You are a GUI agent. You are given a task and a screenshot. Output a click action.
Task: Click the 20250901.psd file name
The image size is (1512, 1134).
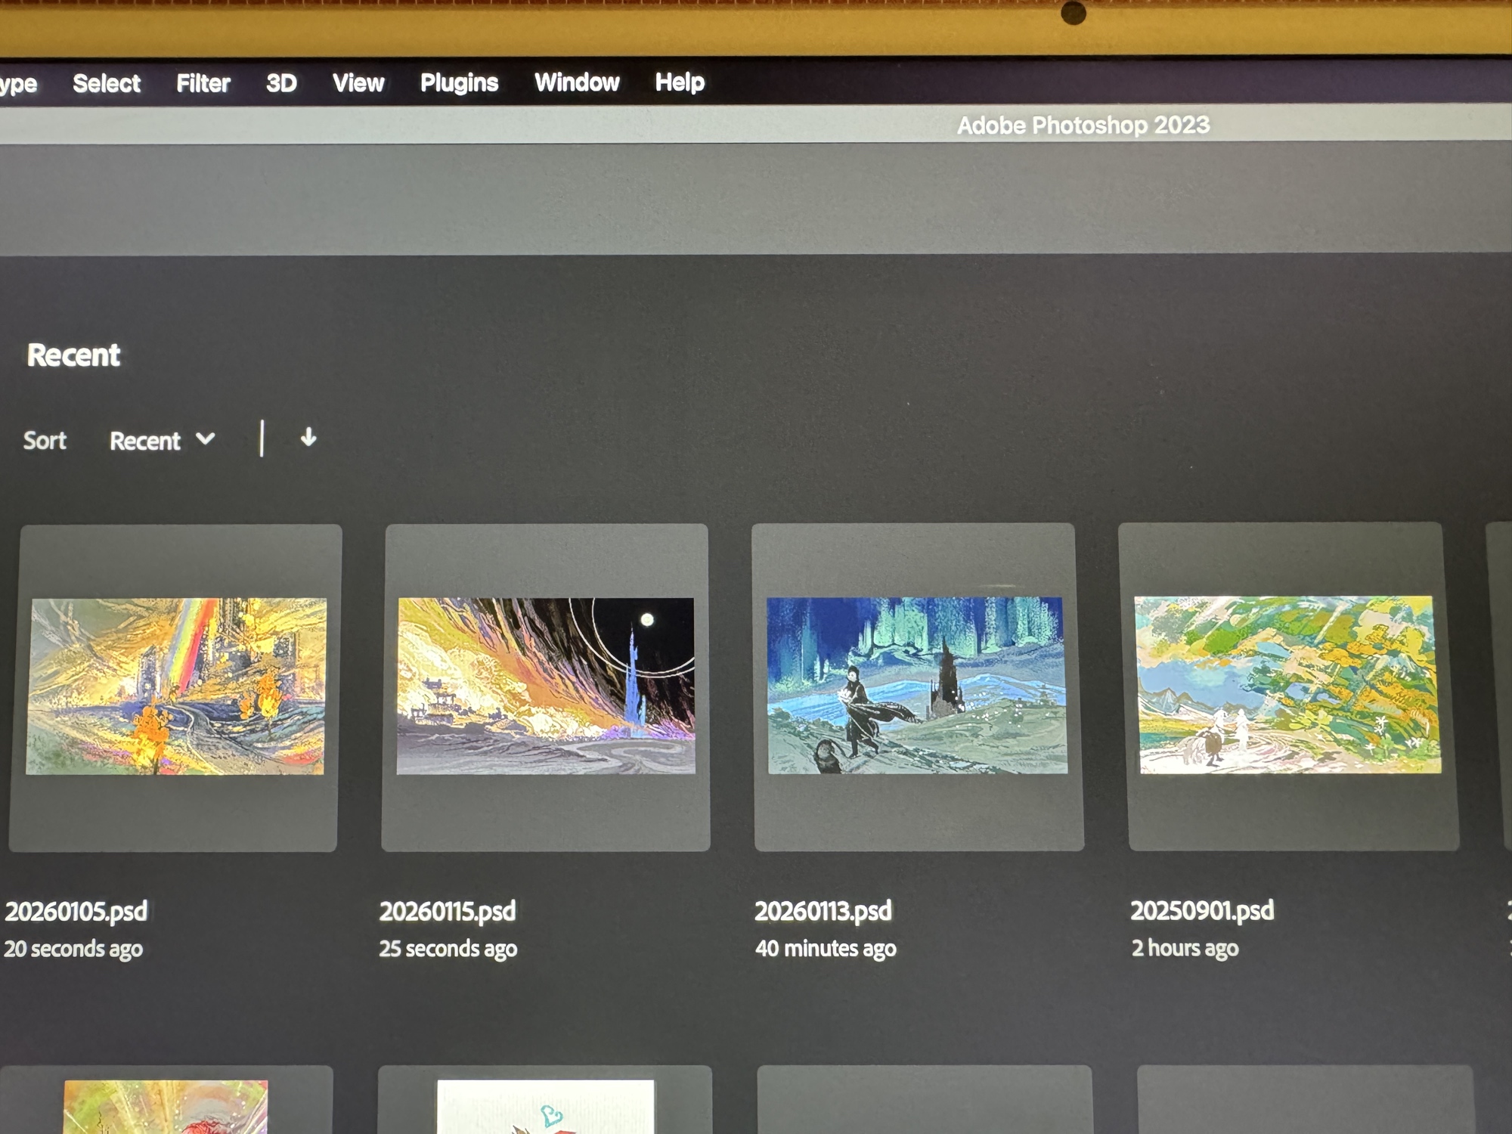[x=1202, y=909]
